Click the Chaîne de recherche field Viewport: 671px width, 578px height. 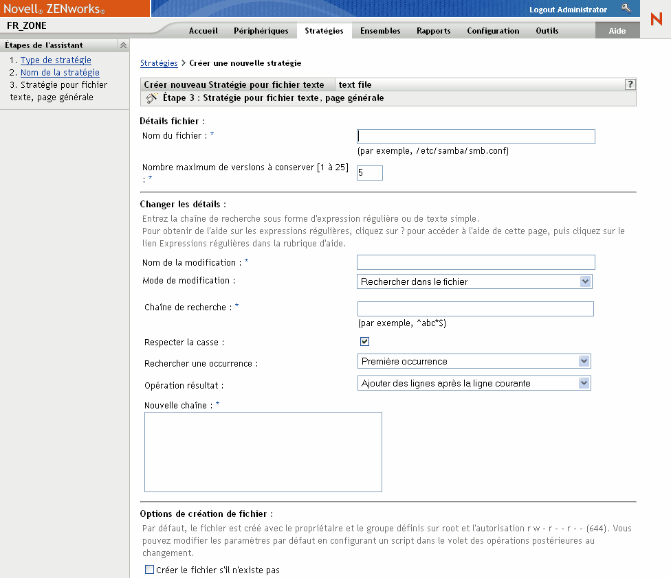pos(476,309)
